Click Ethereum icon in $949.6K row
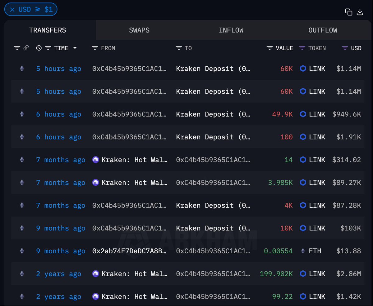This screenshot has height=306, width=373. [22, 114]
